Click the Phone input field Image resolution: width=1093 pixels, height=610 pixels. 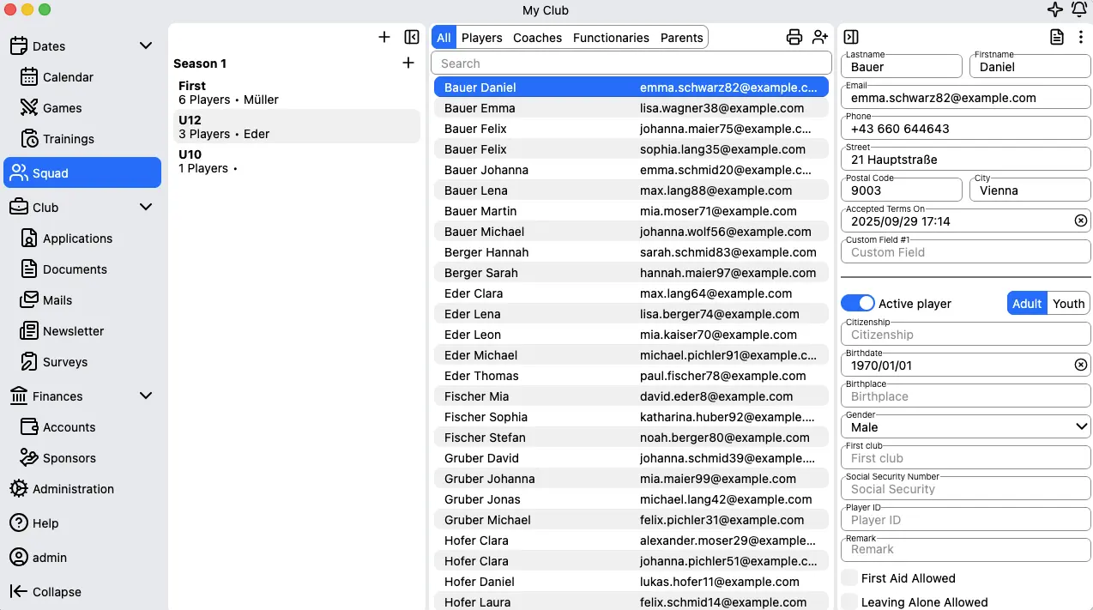pyautogui.click(x=966, y=129)
